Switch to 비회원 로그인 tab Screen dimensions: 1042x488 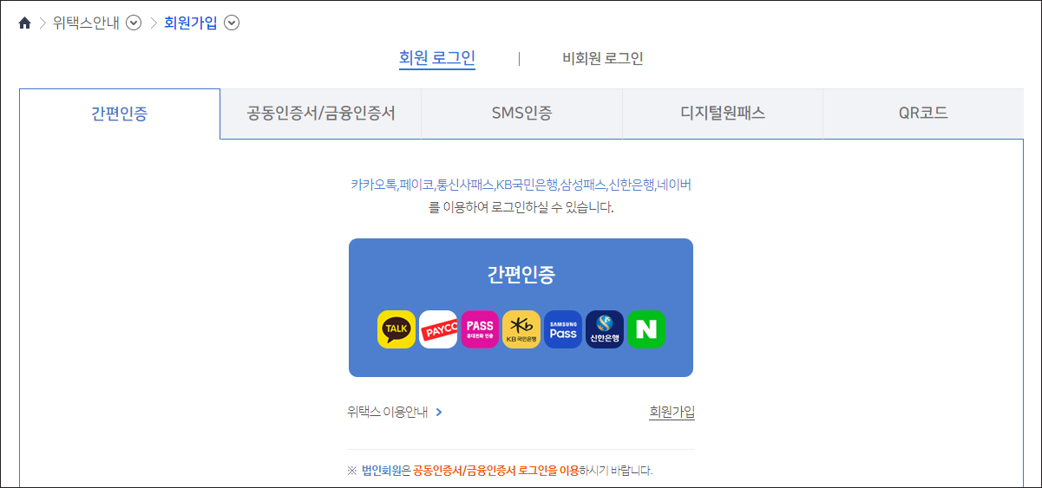coord(603,59)
